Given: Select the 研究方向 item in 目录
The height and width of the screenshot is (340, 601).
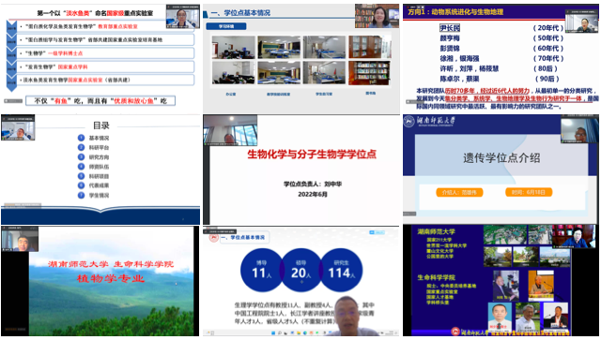Looking at the screenshot, I should (99, 157).
